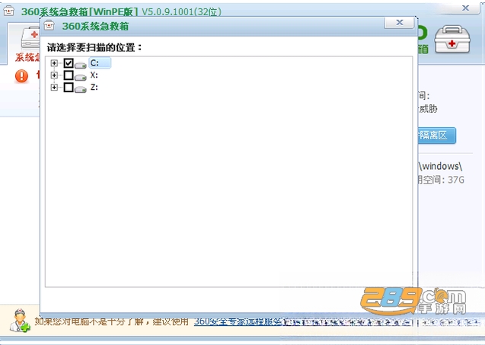Click the Z: drive disk icon

81,89
